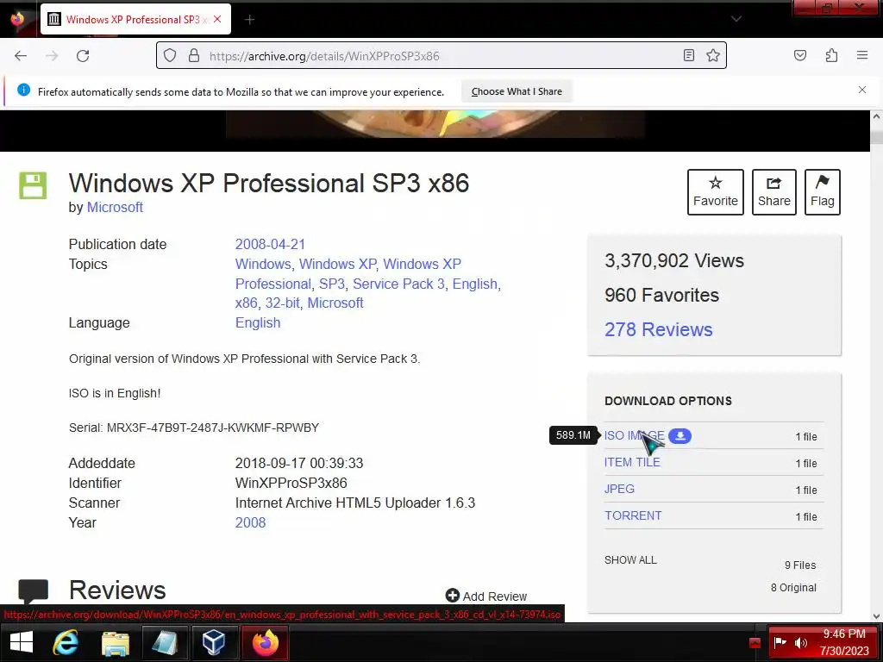Image resolution: width=883 pixels, height=662 pixels.
Task: Open the 2008 year link
Action: tap(250, 522)
